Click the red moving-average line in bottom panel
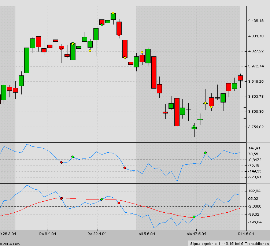This screenshot has width=270, height=246. click(x=154, y=210)
